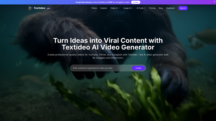Click the 'Create professional-quality videos' subtitle text
This screenshot has height=121, width=216.
108,56
